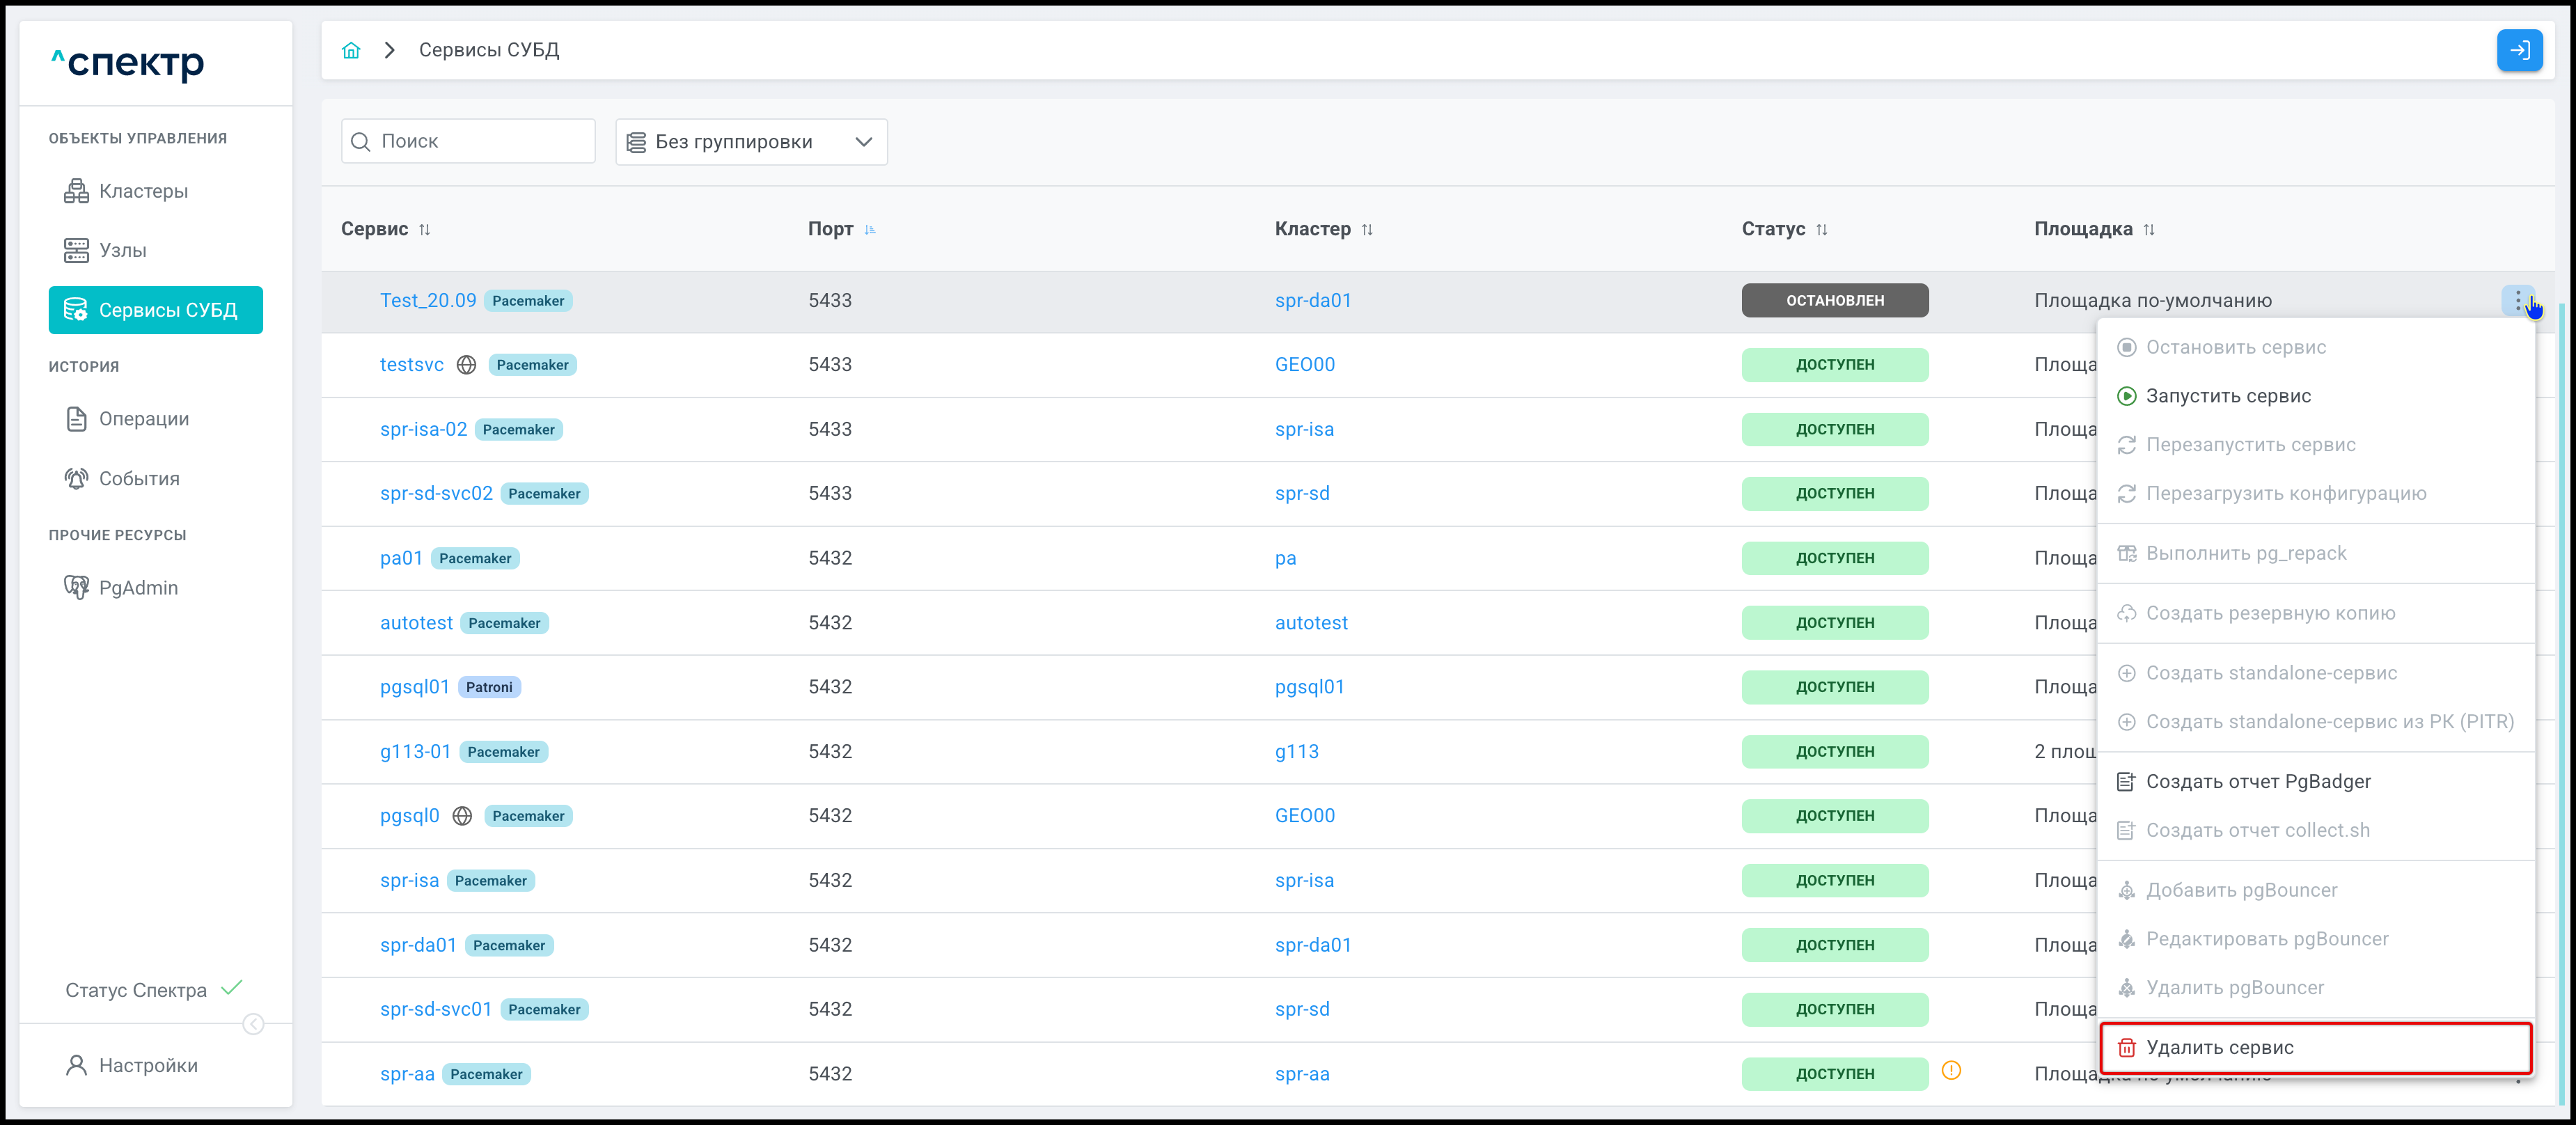2576x1125 pixels.
Task: Sort by Кластер column arrows
Action: [1367, 230]
